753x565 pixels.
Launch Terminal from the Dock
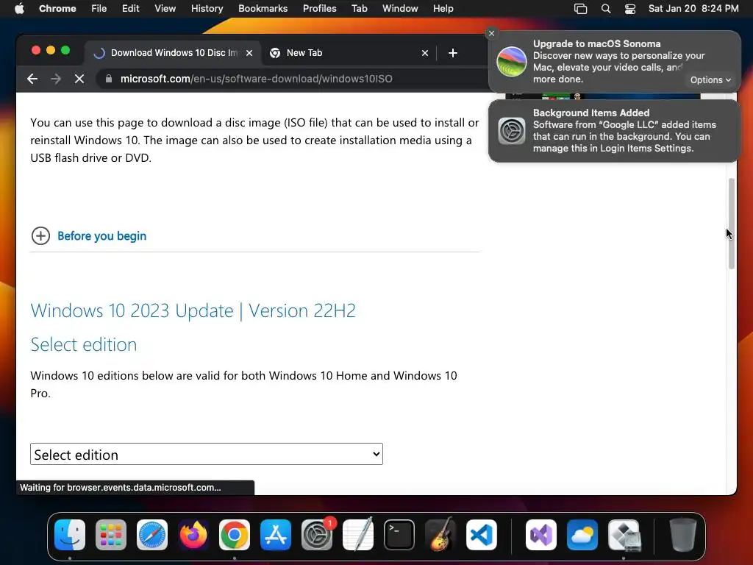pos(399,535)
